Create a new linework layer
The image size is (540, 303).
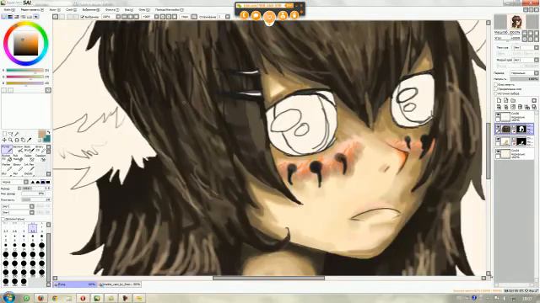point(506,100)
